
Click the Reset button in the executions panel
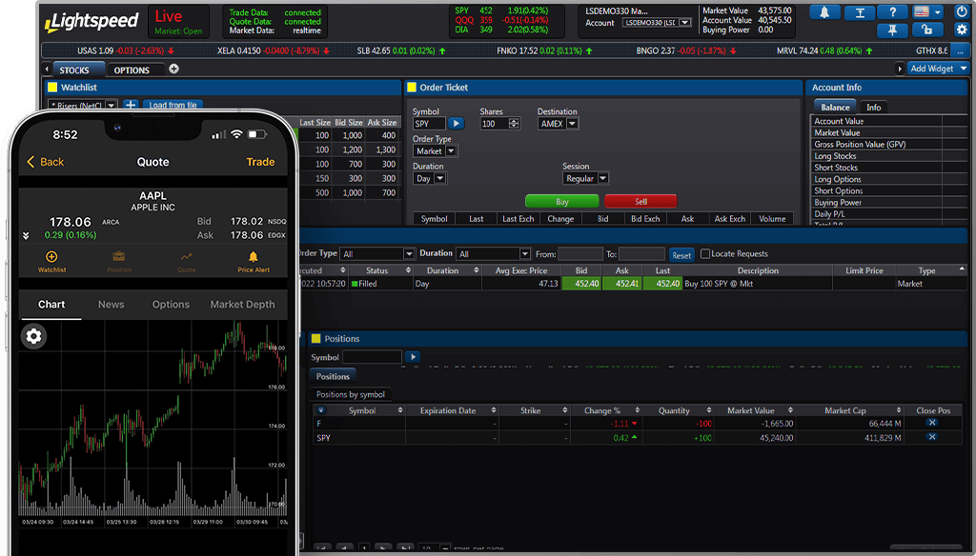point(681,253)
